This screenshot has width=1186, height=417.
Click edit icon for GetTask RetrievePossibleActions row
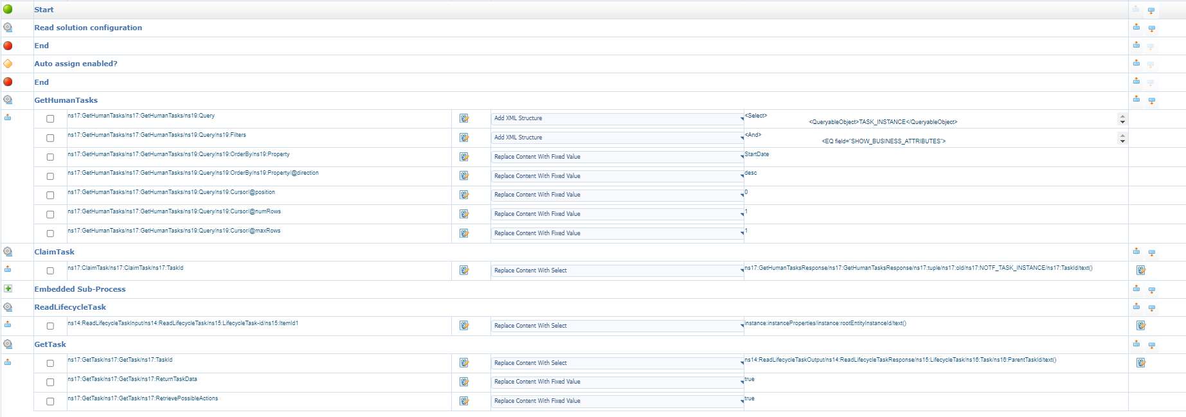[464, 401]
